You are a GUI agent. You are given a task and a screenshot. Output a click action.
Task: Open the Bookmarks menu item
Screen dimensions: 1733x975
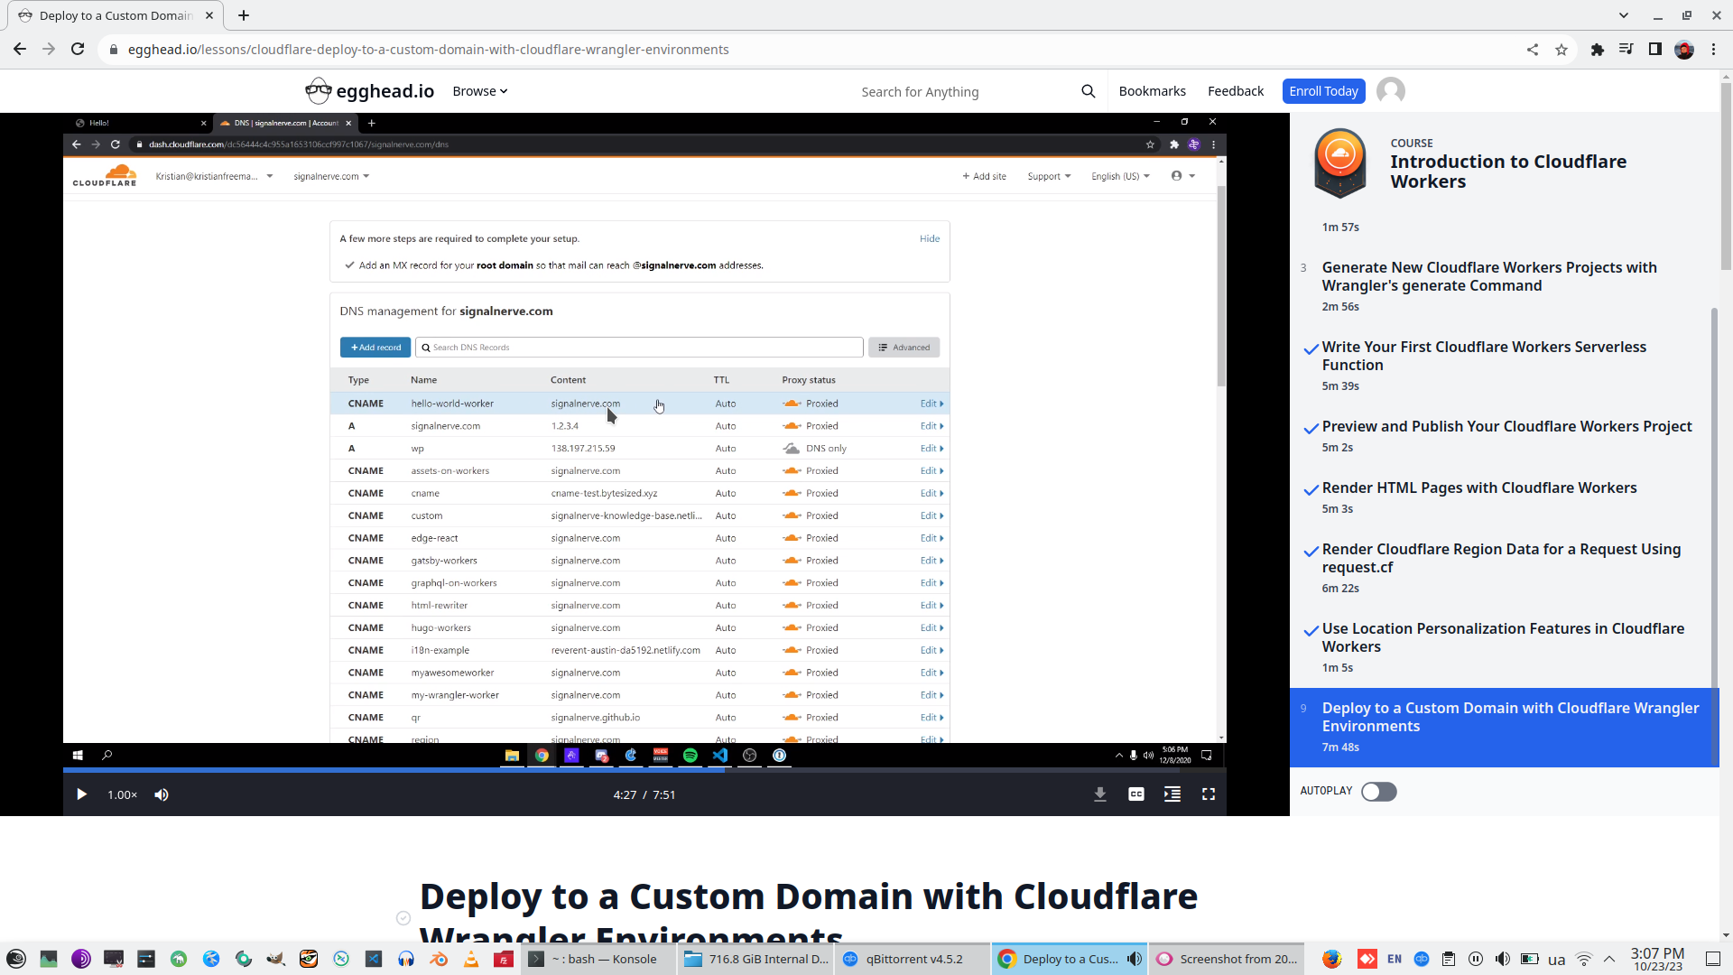(1152, 91)
